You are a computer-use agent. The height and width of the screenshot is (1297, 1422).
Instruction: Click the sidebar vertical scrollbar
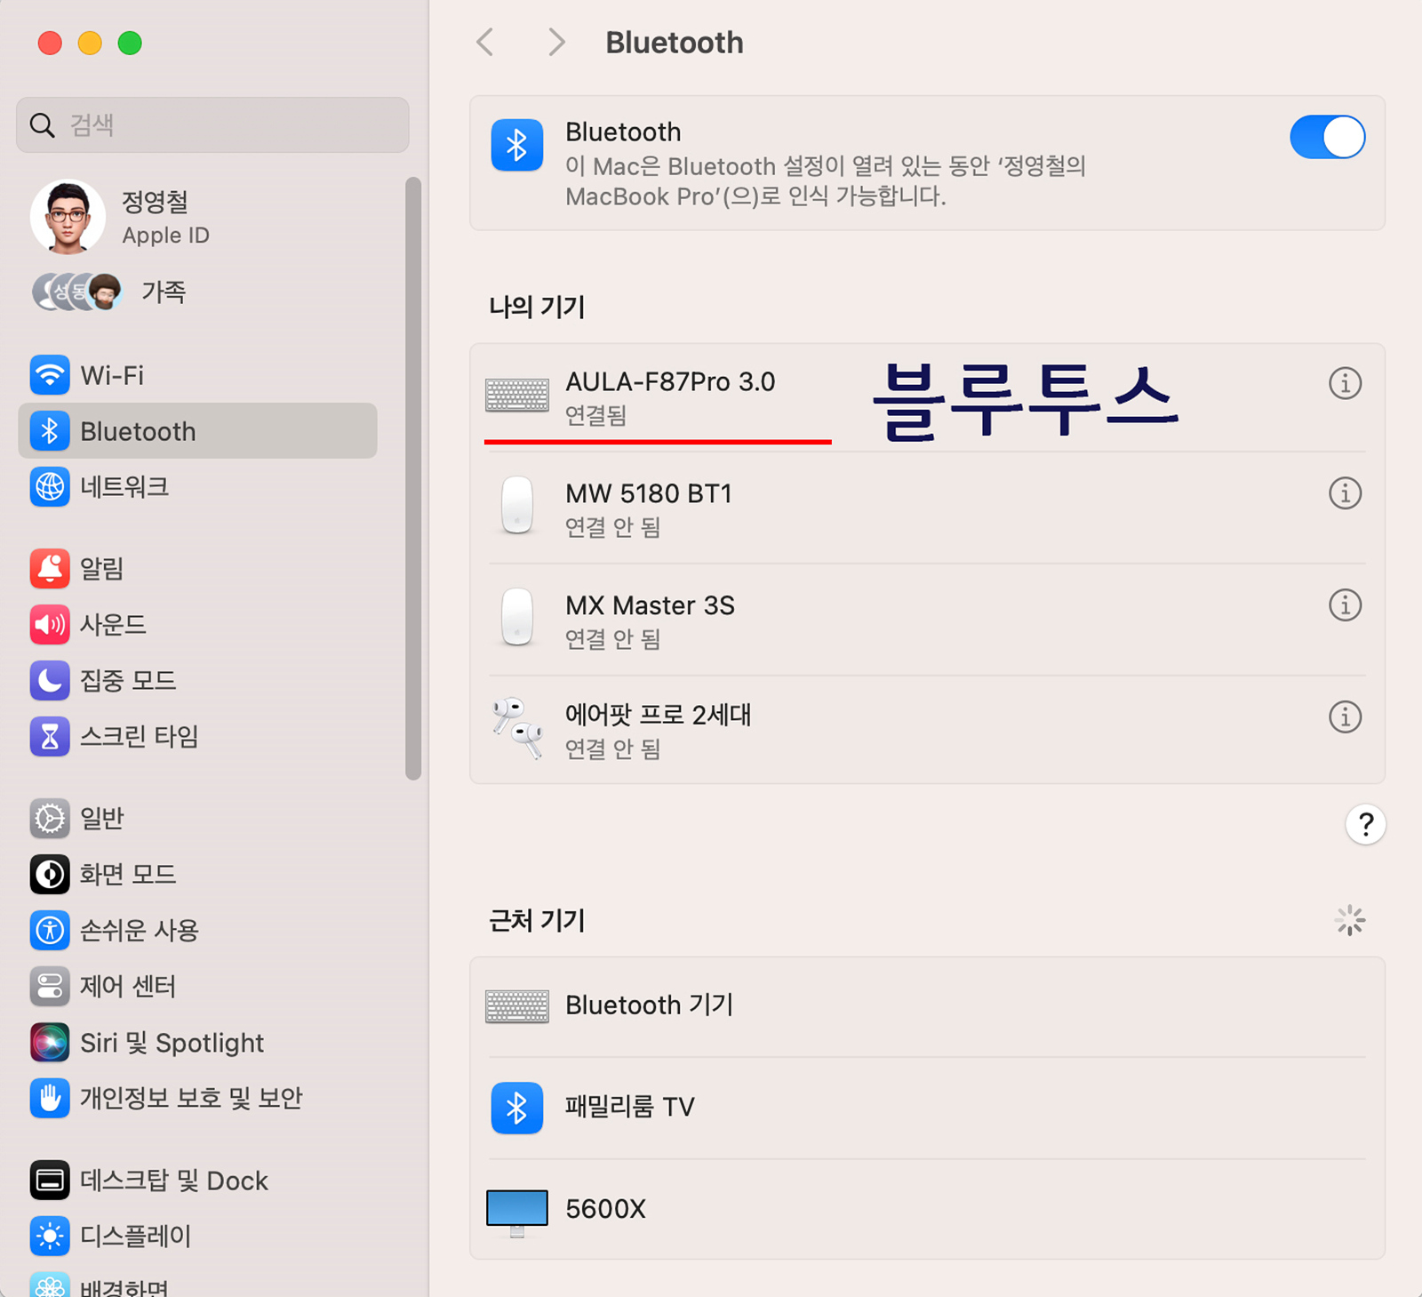pos(412,478)
